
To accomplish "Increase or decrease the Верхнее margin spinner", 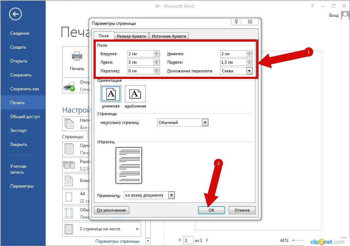I will pyautogui.click(x=157, y=54).
